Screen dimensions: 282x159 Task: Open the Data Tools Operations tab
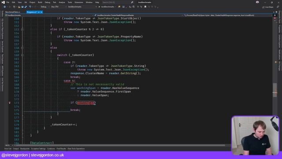76,149
